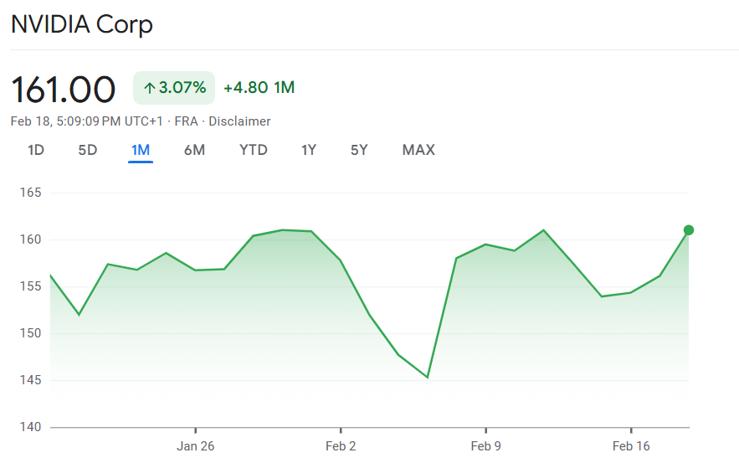Click the Feb 9 date marker

(486, 446)
